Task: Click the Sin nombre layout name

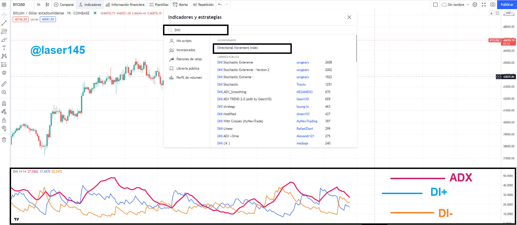Action: click(x=456, y=5)
